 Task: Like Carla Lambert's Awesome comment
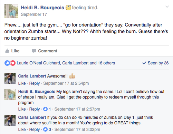coord(22,83)
